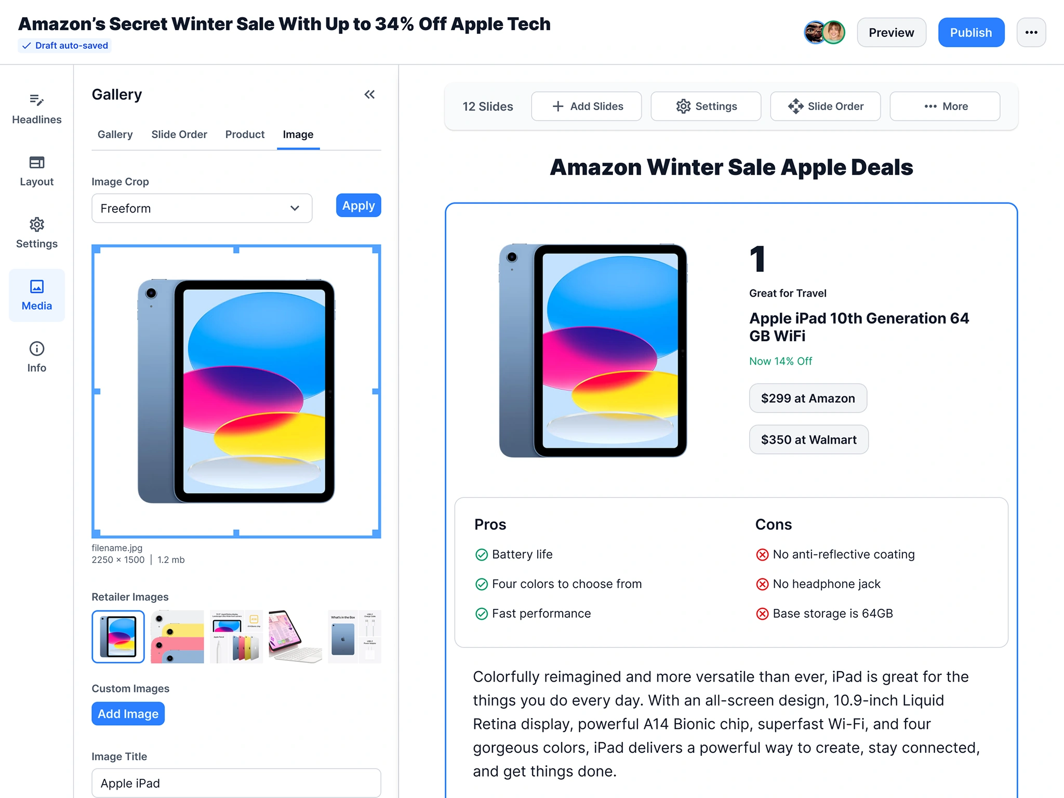Select the What's in the Box thumbnail
The width and height of the screenshot is (1064, 798).
pos(354,636)
